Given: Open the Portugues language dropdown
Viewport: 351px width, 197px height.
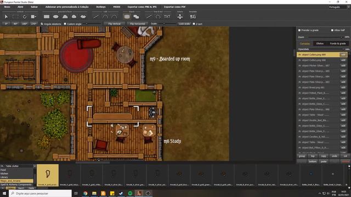Looking at the screenshot, I should [339, 7].
